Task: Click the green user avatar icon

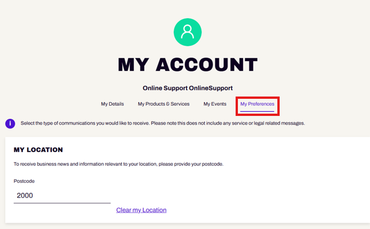Action: pos(188,32)
